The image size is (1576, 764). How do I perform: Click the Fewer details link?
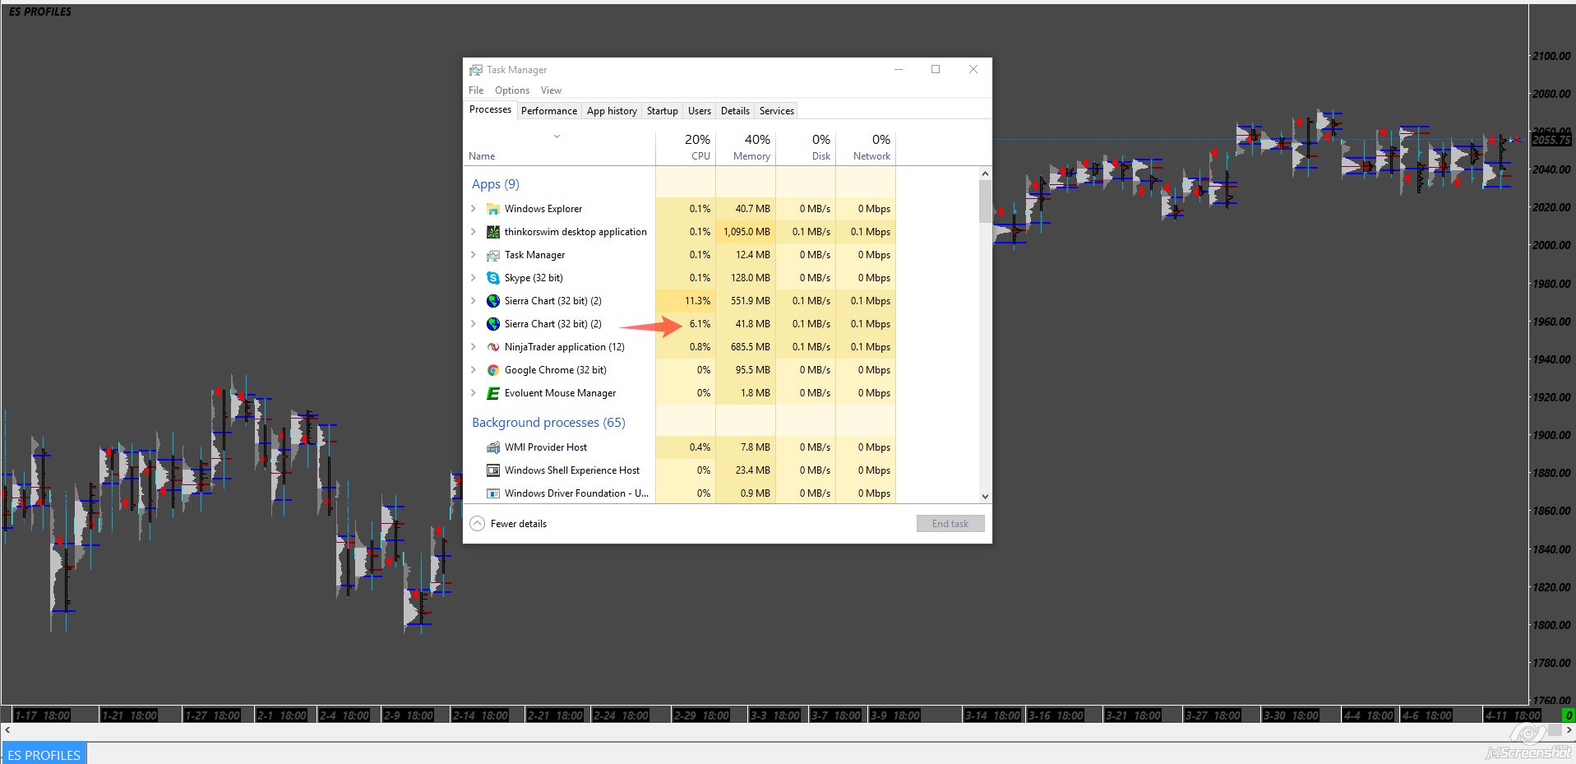coord(519,524)
